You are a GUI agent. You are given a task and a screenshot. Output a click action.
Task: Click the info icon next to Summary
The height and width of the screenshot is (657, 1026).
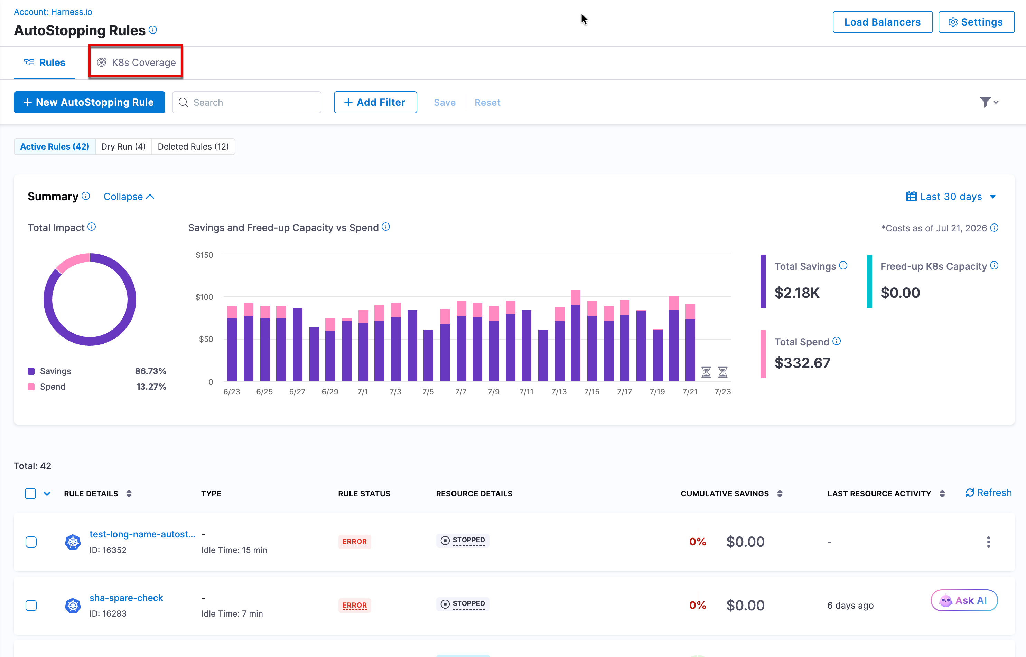[x=86, y=196]
